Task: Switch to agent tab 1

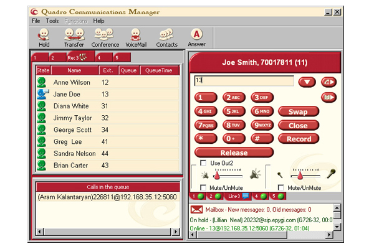Action: coord(40,57)
